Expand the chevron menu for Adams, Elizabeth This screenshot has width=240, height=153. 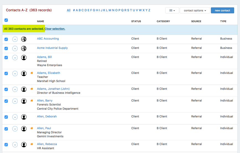(15, 74)
